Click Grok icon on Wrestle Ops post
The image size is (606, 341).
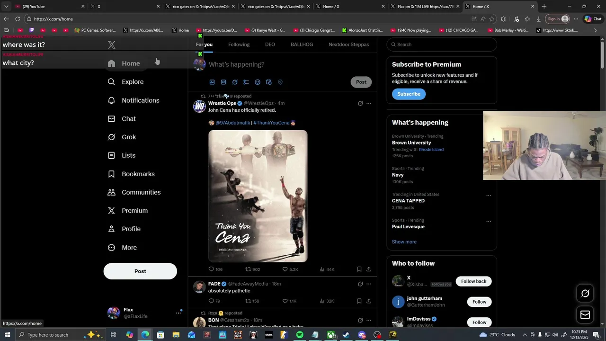pyautogui.click(x=360, y=103)
